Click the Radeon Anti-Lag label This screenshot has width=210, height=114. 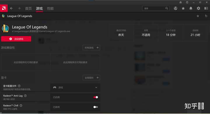[13, 96]
